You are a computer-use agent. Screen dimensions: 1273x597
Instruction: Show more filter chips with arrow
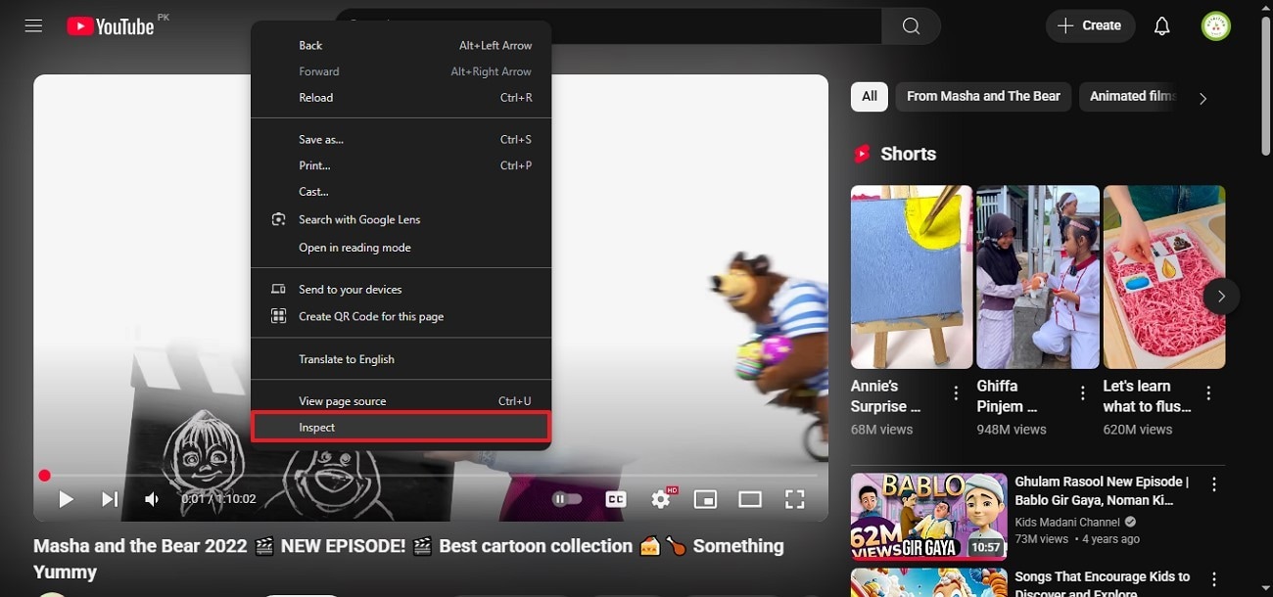1202,98
